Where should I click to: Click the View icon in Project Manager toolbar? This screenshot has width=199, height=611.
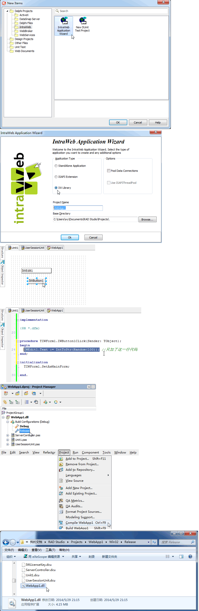tap(34, 393)
